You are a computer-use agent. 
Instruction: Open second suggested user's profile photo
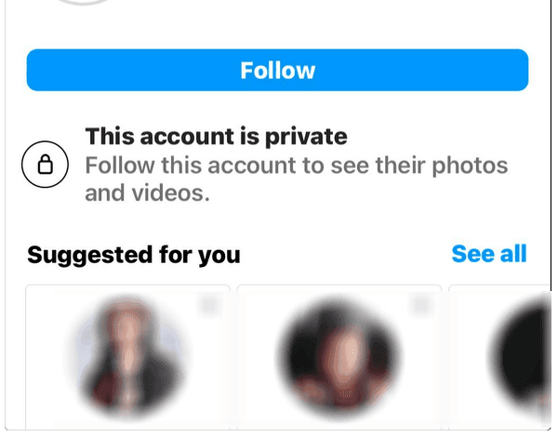[x=339, y=356]
